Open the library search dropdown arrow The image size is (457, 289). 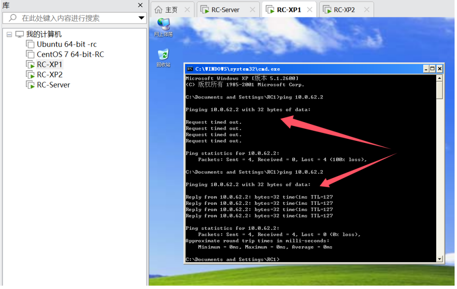click(x=141, y=18)
